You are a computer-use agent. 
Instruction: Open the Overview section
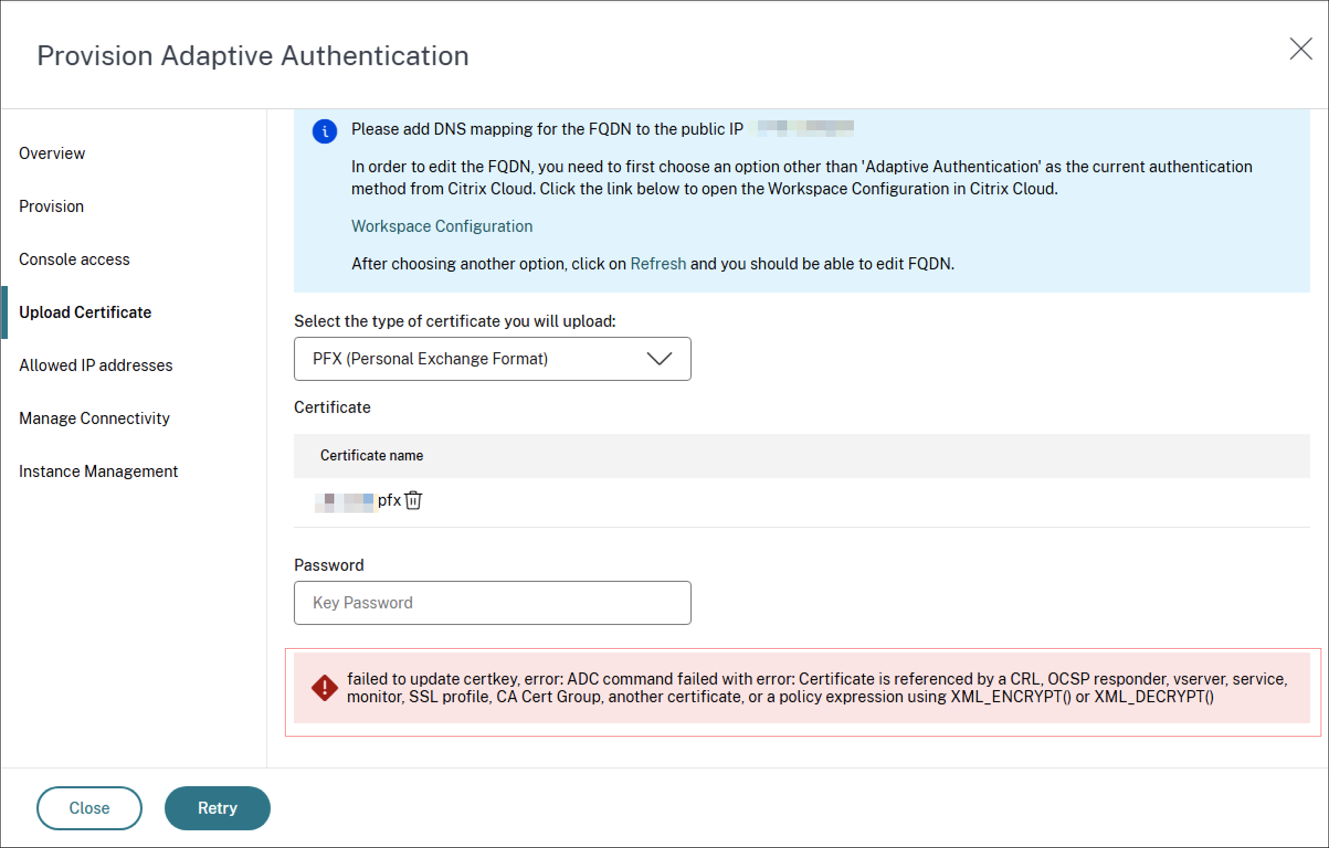[x=52, y=153]
